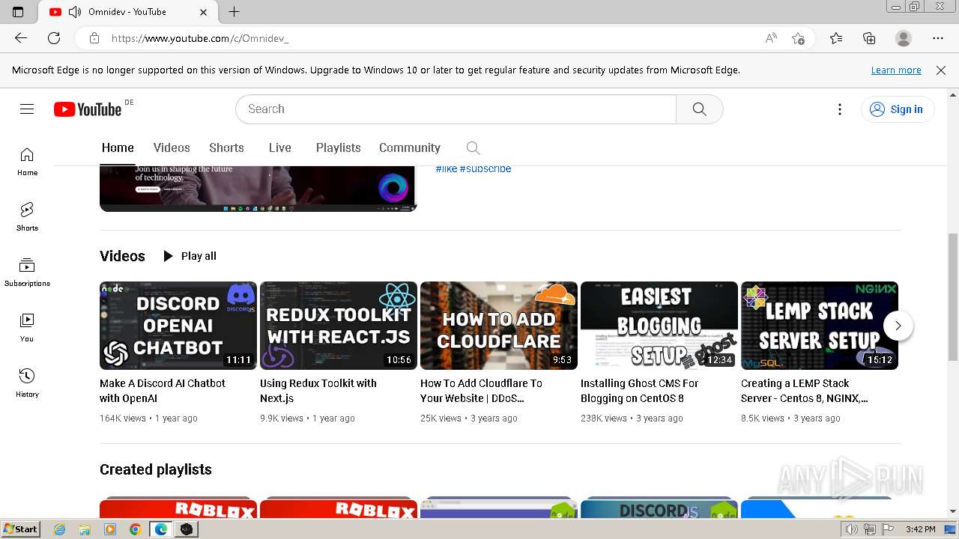Open title Installing Ghost CMS For Blogging
959x539 pixels.
639,391
